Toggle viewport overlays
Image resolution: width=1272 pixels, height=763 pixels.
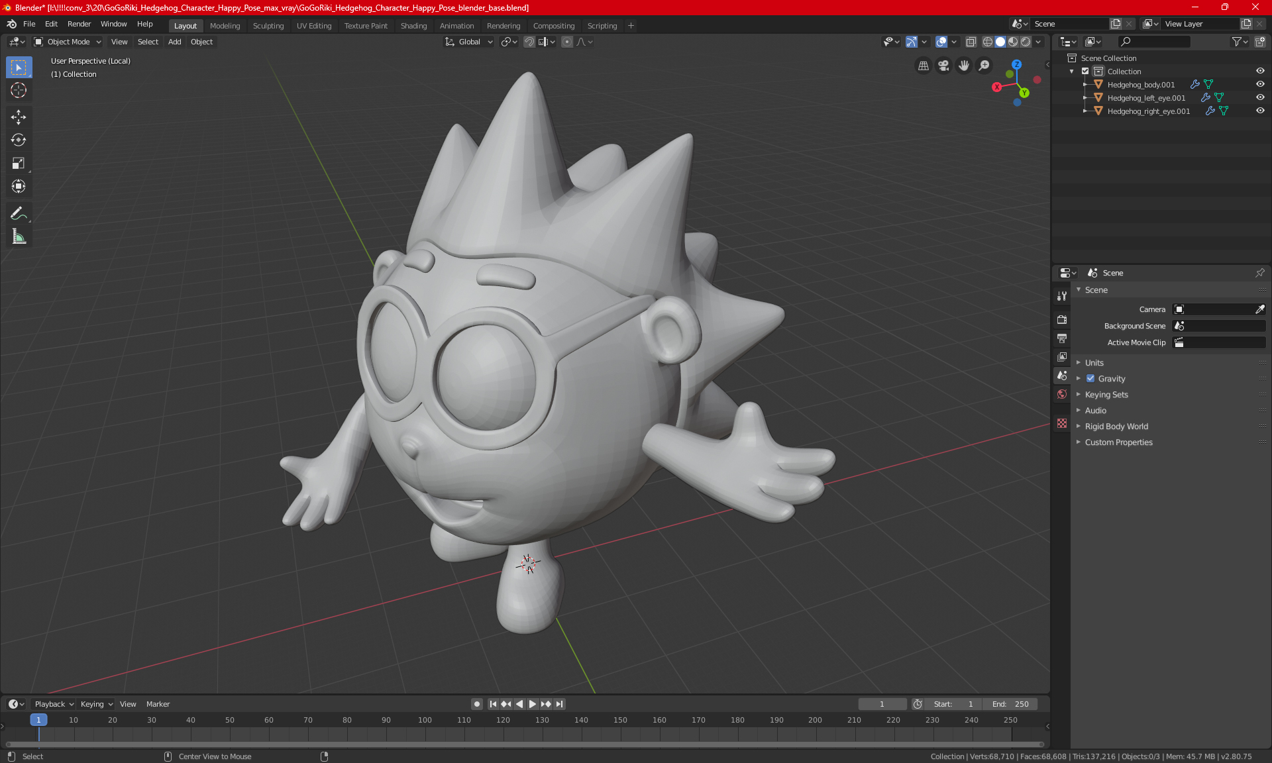pos(941,42)
